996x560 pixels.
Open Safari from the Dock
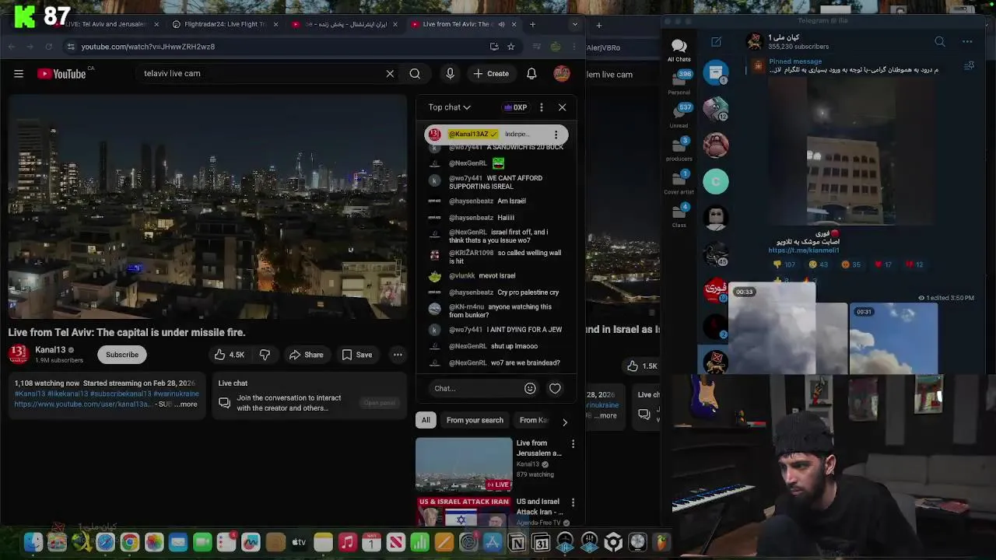105,542
